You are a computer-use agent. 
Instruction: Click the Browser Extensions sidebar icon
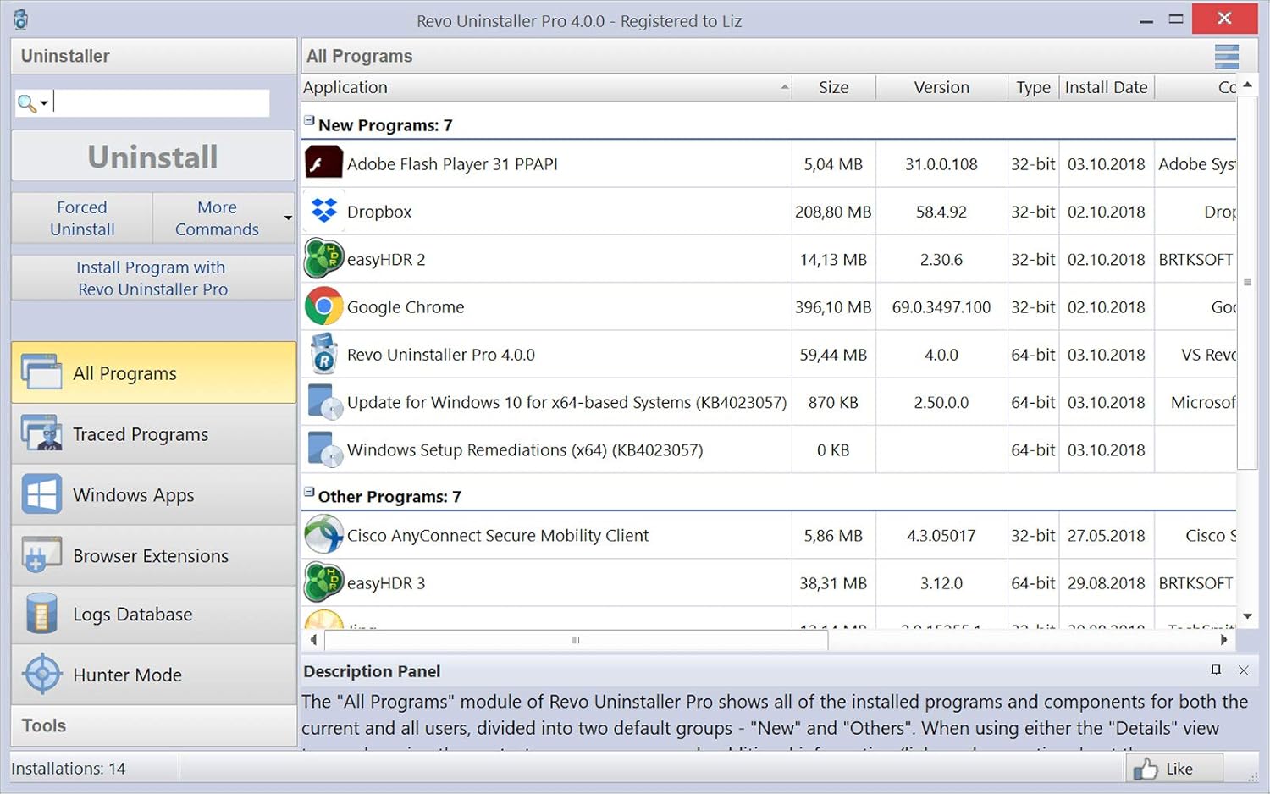pyautogui.click(x=41, y=554)
